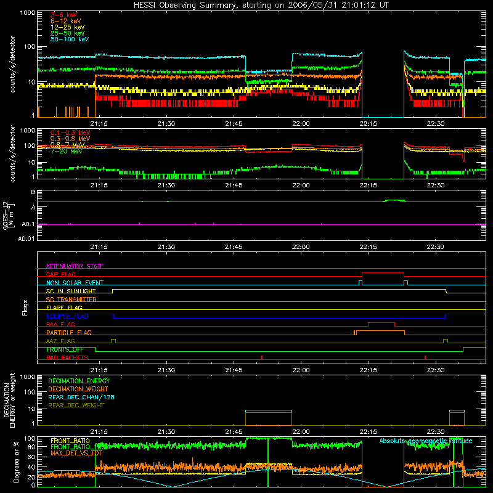Click the 'Absolute geomagnetic latitude' label

coord(426,441)
